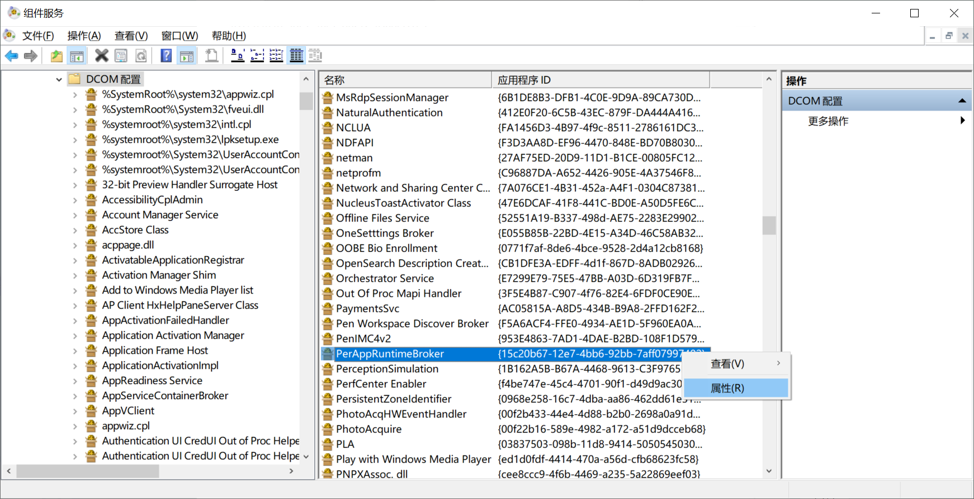
Task: Open the 帮助(H) menu
Action: [x=229, y=36]
